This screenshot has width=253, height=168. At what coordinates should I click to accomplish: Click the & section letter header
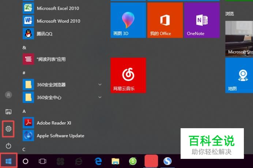(24, 47)
